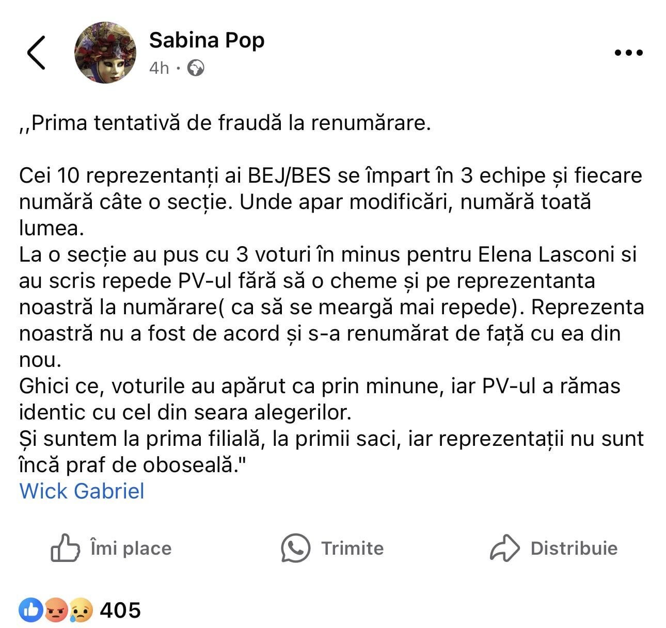Click the 4h post timestamp

(159, 68)
